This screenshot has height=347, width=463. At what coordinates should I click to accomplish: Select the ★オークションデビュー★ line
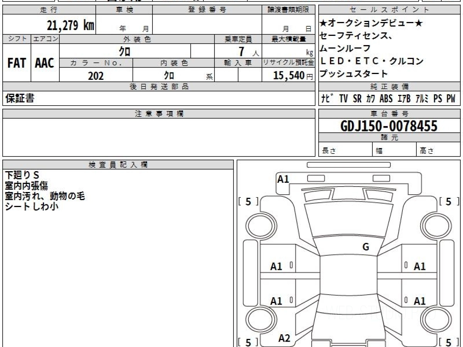[371, 24]
